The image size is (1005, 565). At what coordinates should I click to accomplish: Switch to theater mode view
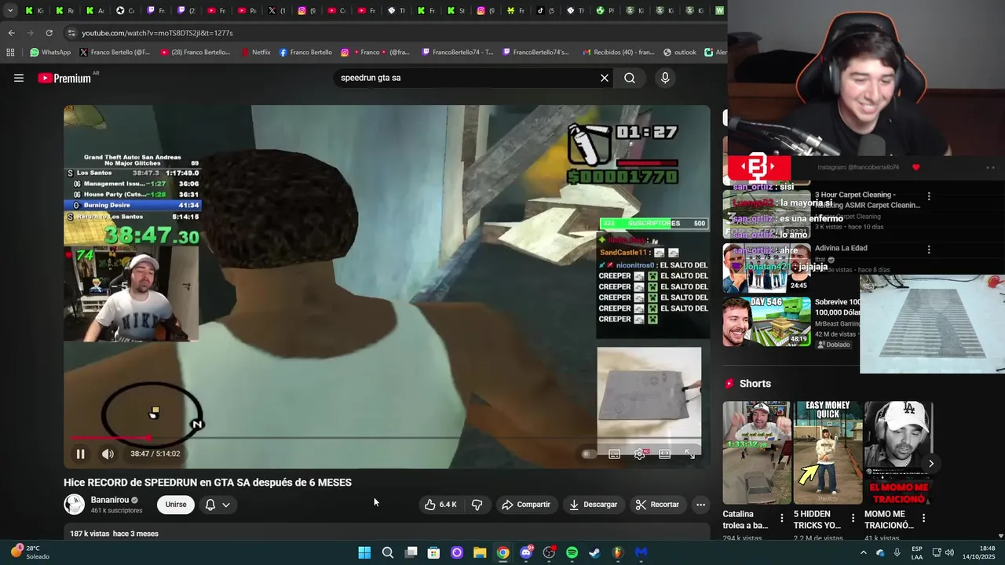click(x=665, y=454)
